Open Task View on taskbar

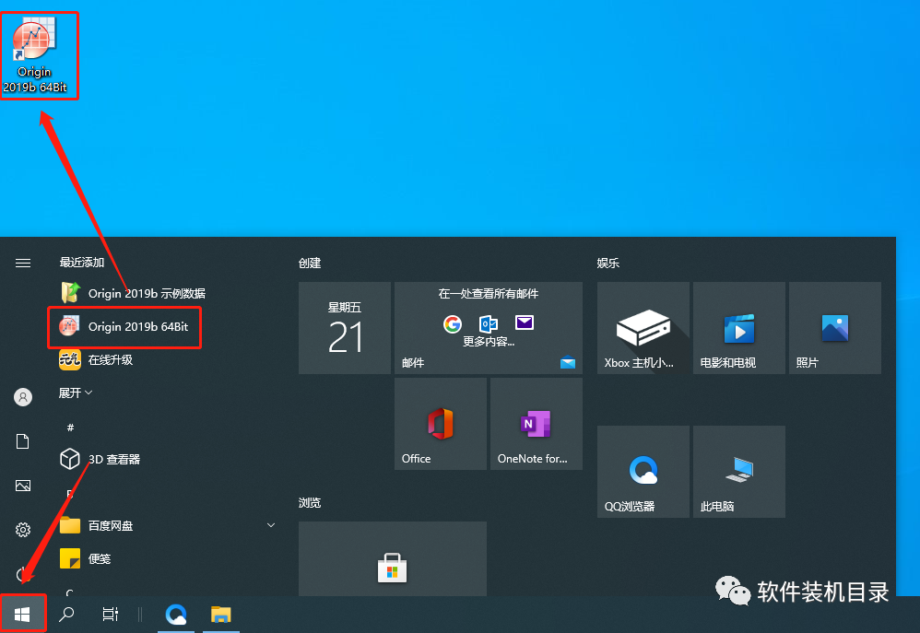click(111, 615)
